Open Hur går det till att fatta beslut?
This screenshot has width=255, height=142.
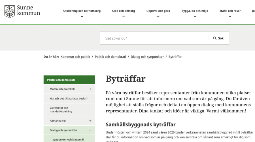click(x=69, y=99)
